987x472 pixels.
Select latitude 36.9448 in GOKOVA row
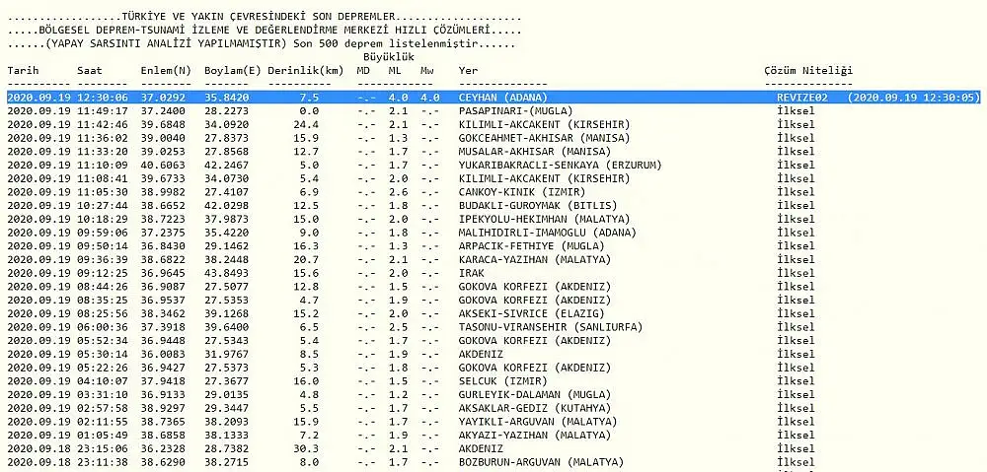click(163, 341)
